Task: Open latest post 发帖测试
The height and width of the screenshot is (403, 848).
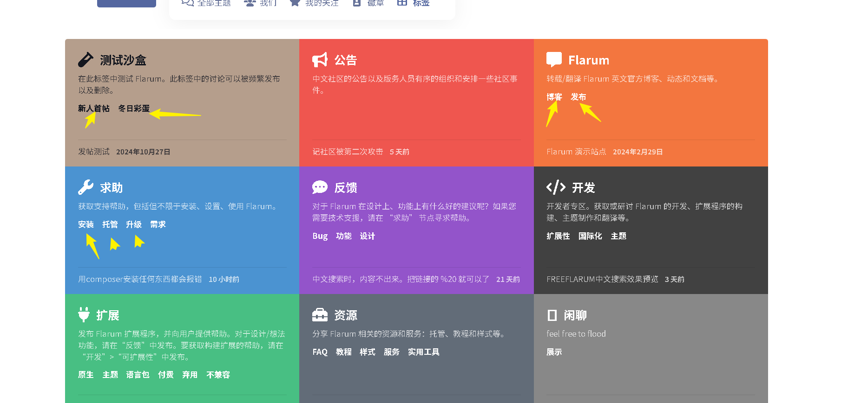Action: 94,152
